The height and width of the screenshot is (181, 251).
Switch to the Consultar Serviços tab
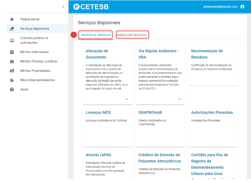[132, 35]
